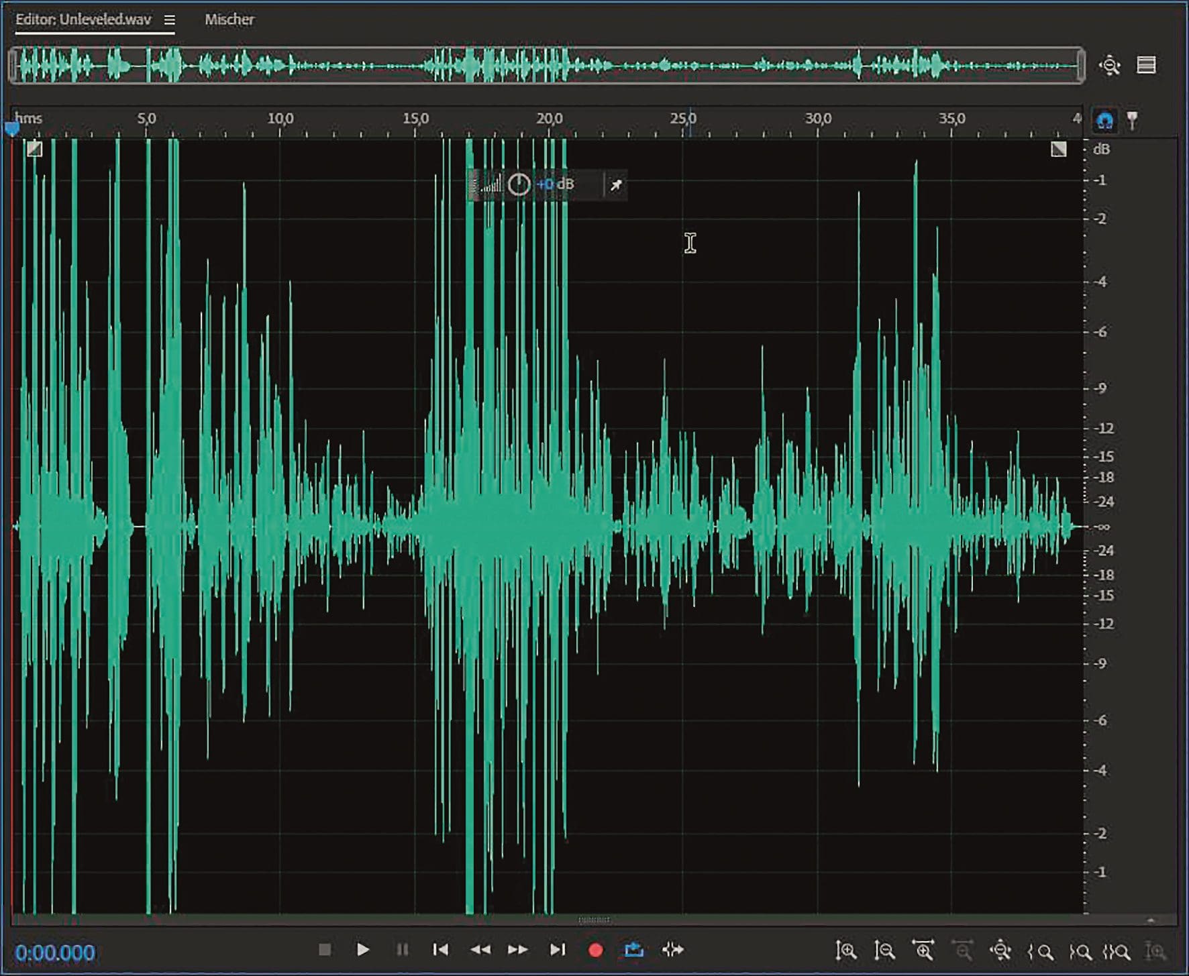Pin the HUD gain control

(616, 184)
